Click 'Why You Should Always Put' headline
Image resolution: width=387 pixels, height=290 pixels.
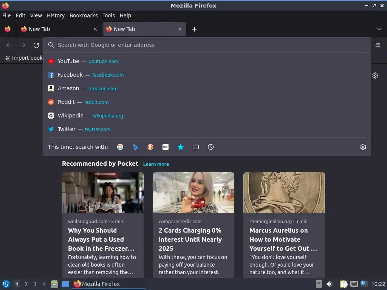[101, 239]
